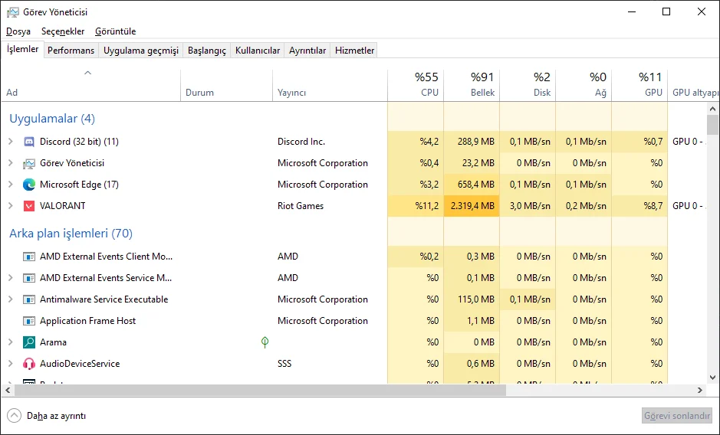Switch to the Performans tab
Viewport: 720px width, 435px height.
click(x=71, y=51)
